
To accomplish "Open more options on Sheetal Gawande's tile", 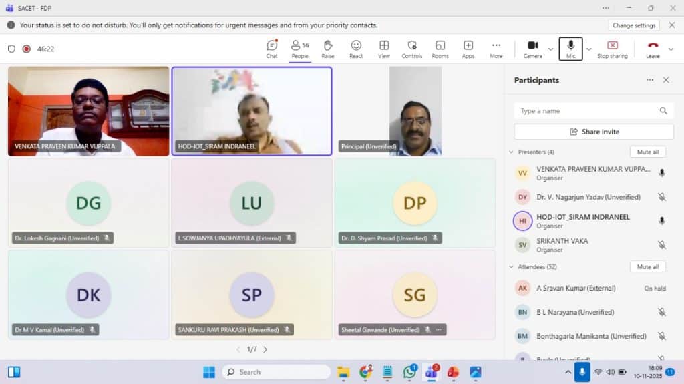I will 439,329.
